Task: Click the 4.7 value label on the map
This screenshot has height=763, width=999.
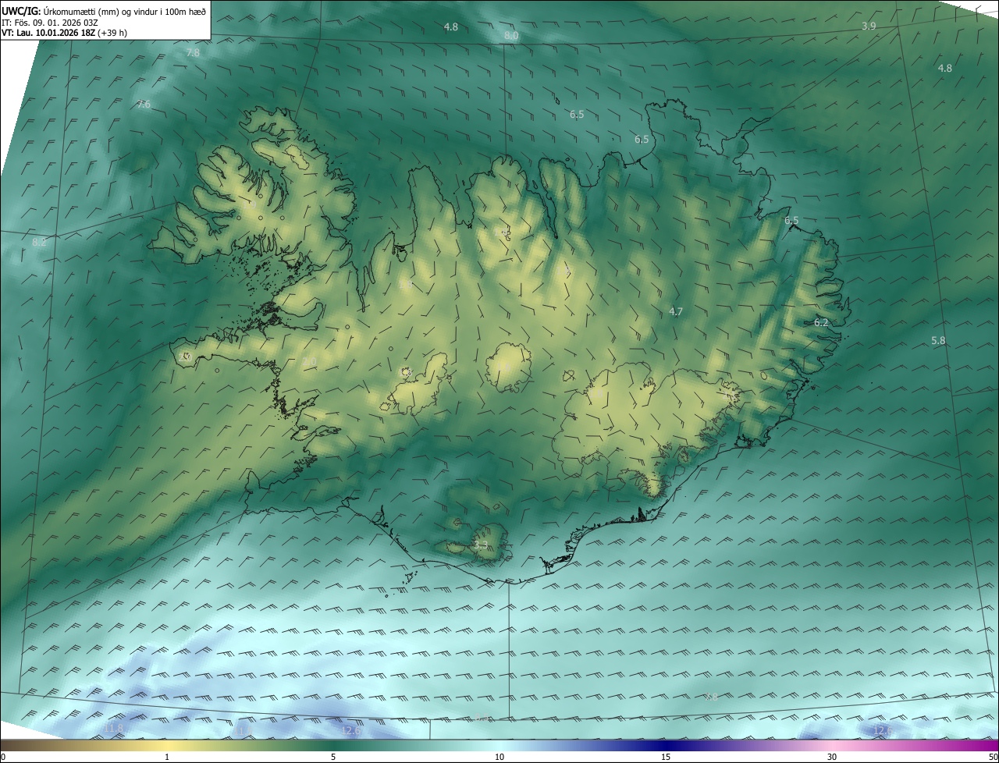Action: (676, 311)
